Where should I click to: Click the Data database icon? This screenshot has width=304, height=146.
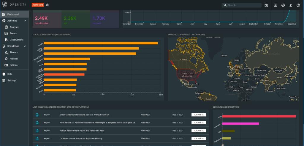4,74
